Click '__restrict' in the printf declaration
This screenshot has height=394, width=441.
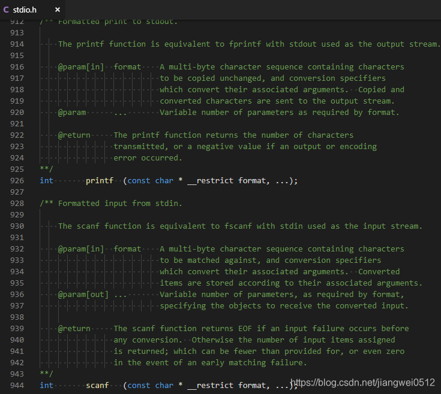tap(211, 181)
